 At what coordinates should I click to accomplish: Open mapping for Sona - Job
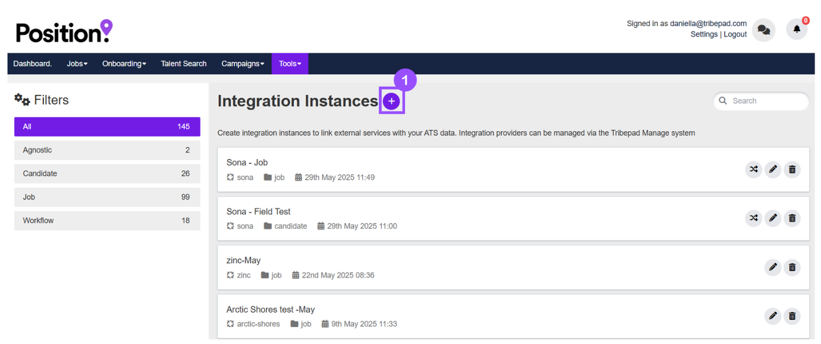click(753, 169)
